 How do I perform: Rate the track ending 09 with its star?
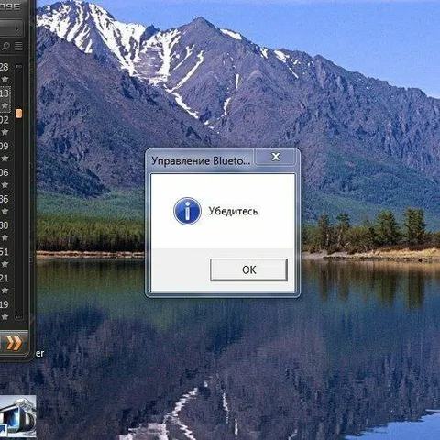click(5, 159)
